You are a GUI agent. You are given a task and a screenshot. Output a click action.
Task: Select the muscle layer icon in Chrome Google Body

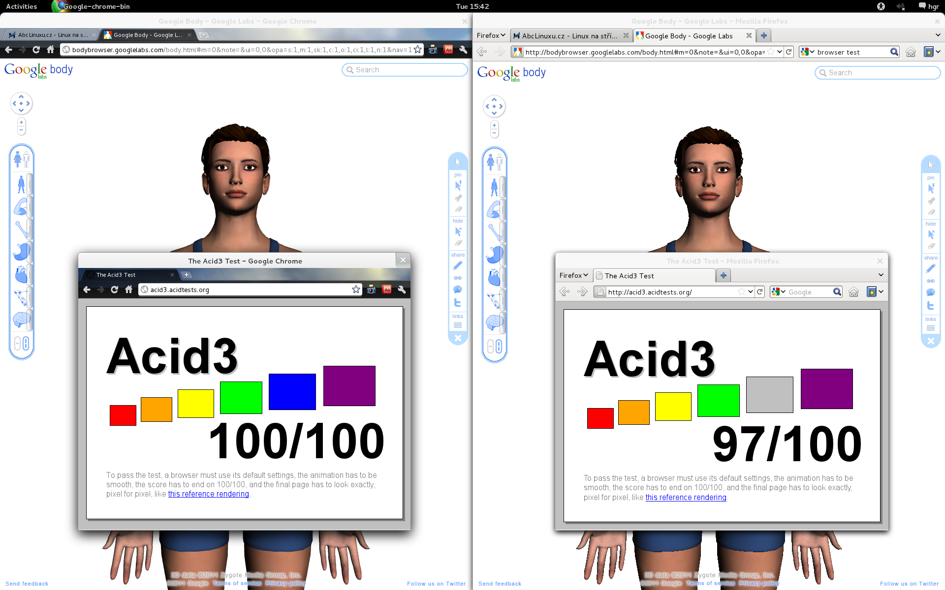tap(21, 207)
